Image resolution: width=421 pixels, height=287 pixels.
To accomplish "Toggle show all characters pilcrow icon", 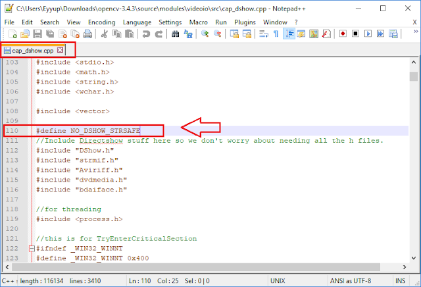I will pyautogui.click(x=276, y=34).
